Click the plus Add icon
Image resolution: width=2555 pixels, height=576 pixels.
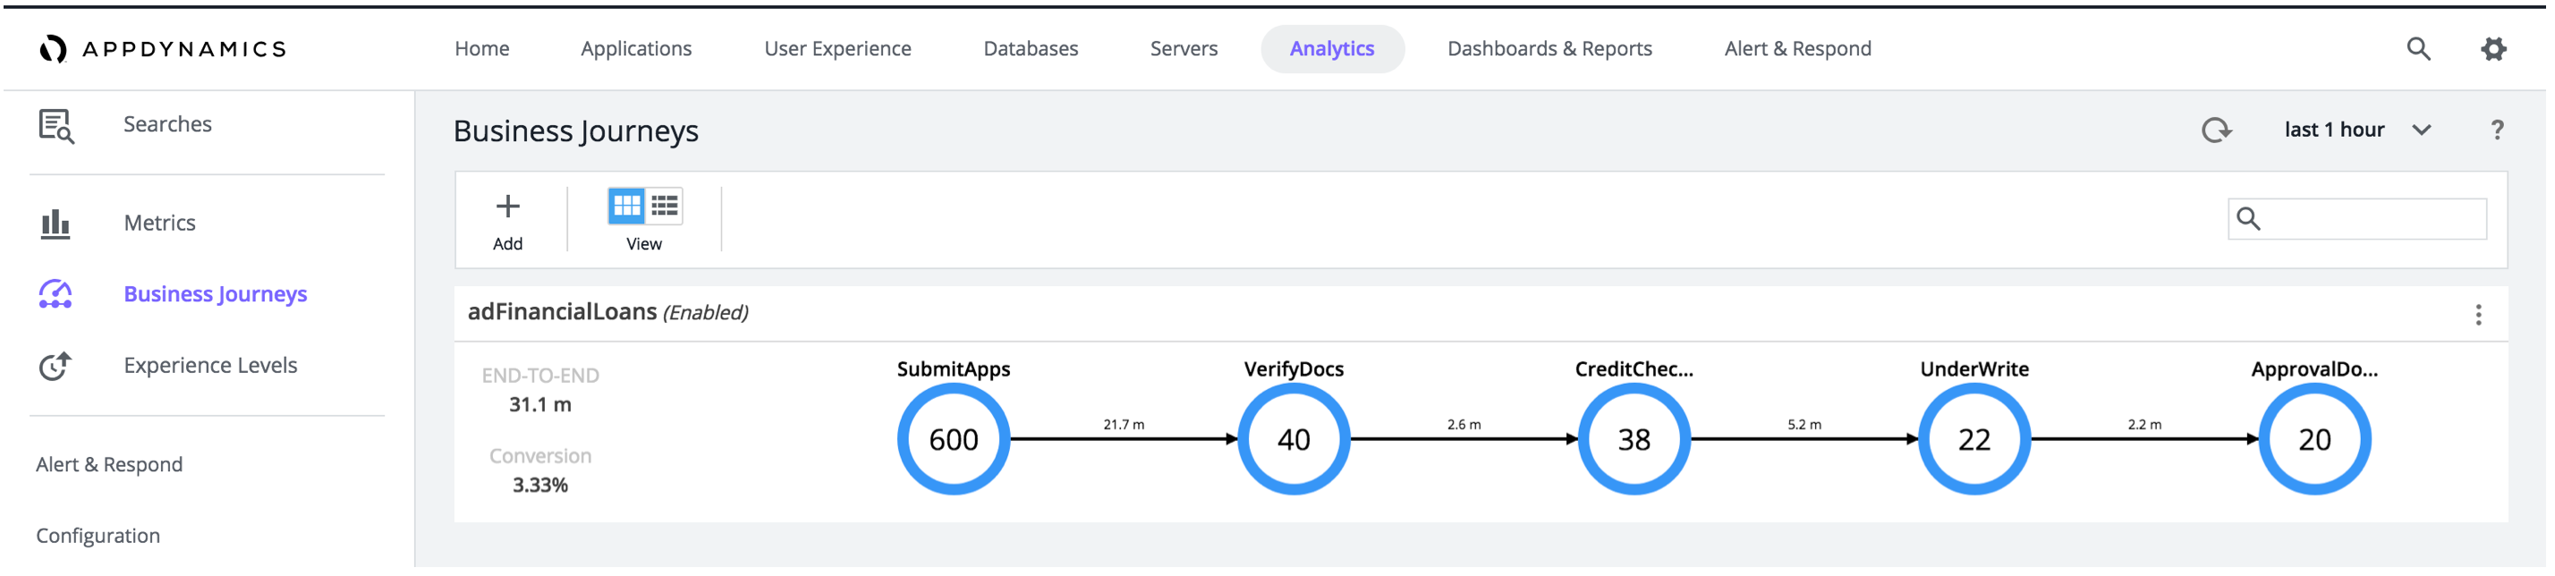pos(509,207)
